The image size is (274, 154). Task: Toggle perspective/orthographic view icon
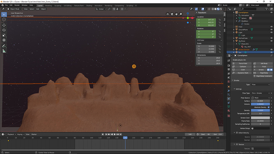pos(168,14)
